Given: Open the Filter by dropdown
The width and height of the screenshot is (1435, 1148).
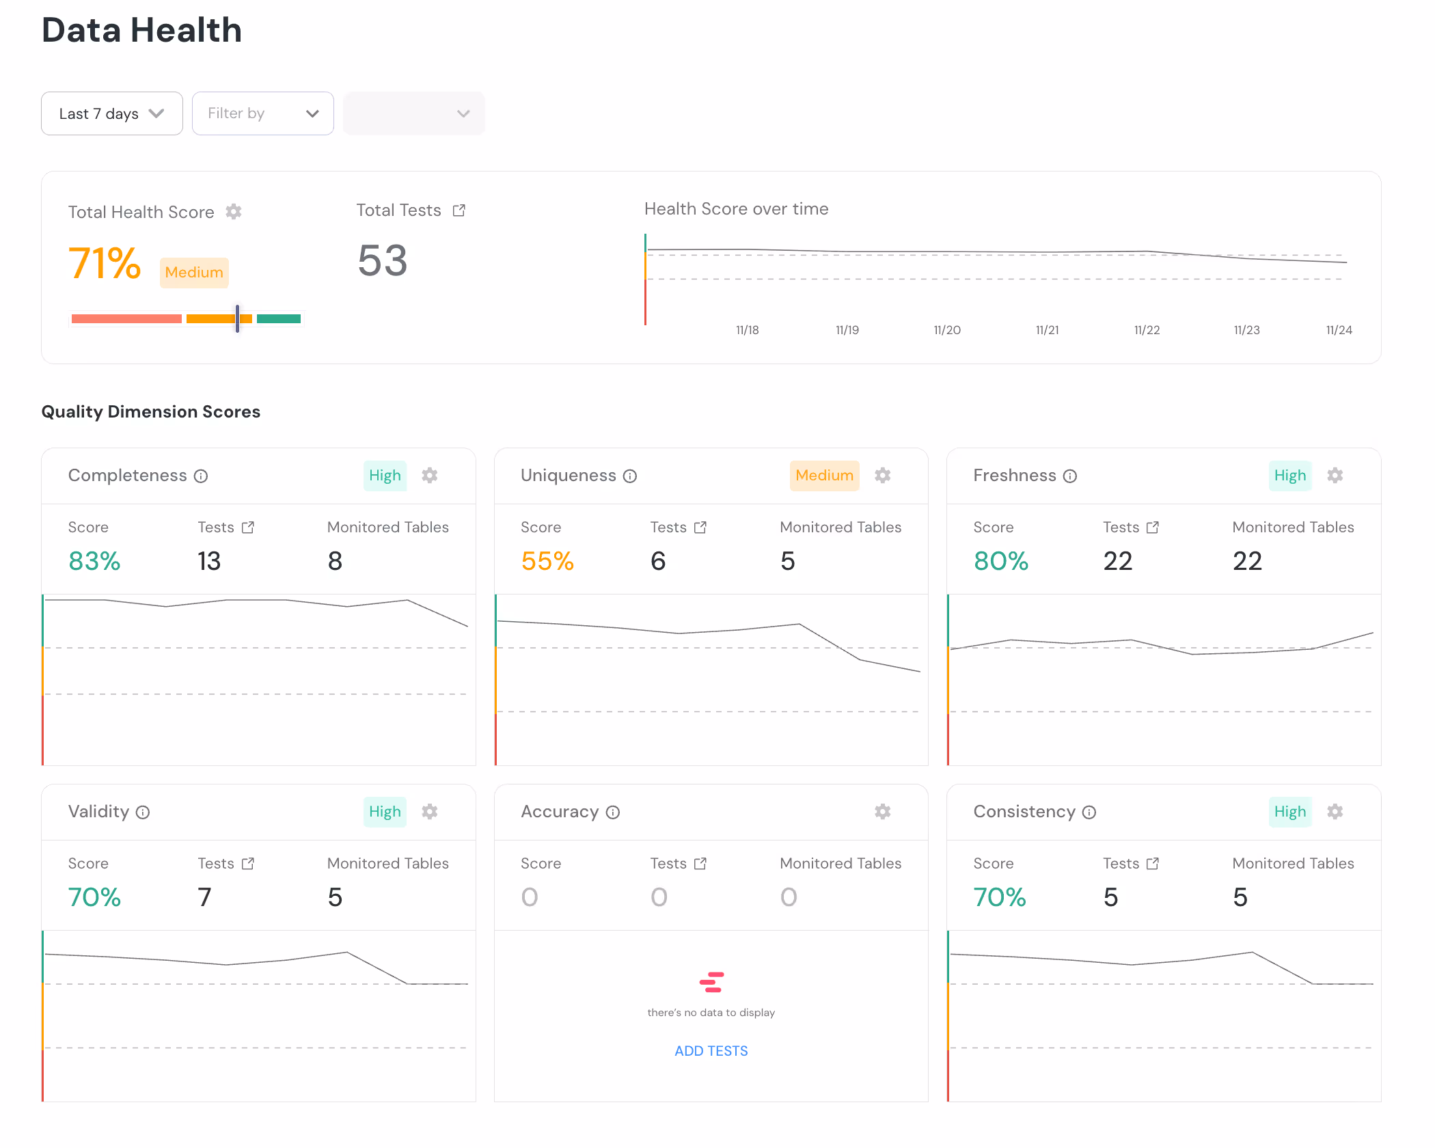Looking at the screenshot, I should [x=262, y=113].
